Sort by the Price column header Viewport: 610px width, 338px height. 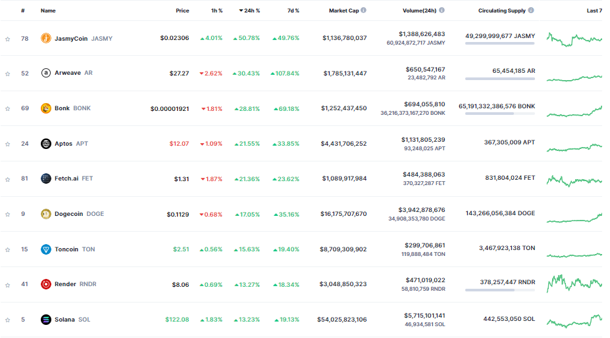coord(182,11)
